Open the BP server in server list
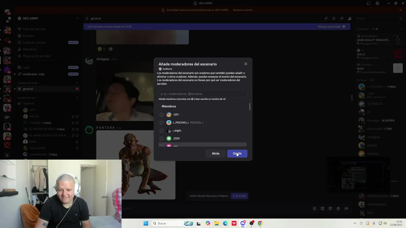The width and height of the screenshot is (406, 228). (7, 117)
